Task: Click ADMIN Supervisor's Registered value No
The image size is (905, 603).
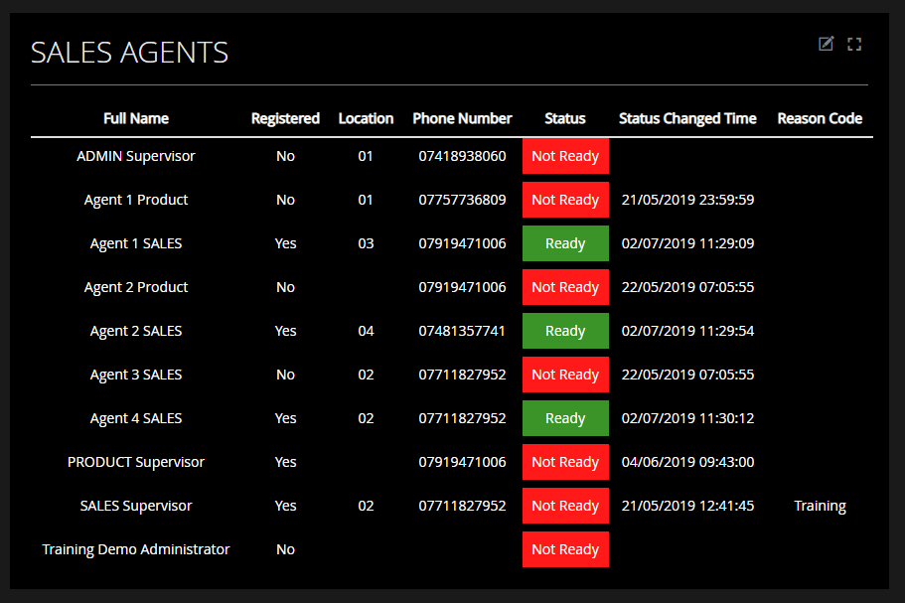Action: click(285, 156)
